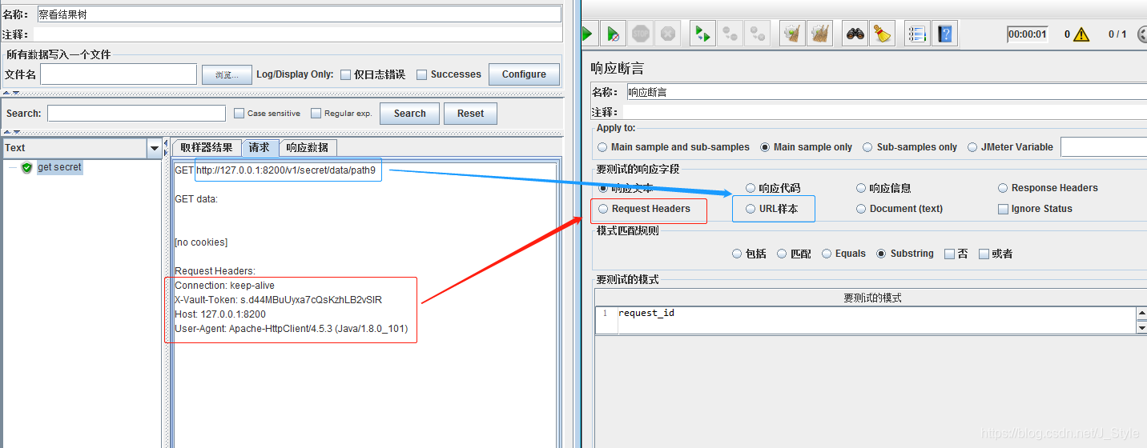Switch to 取样器结果 tab

tap(207, 148)
